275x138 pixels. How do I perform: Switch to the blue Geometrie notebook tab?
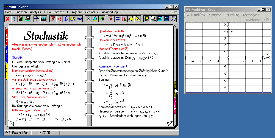point(7,55)
